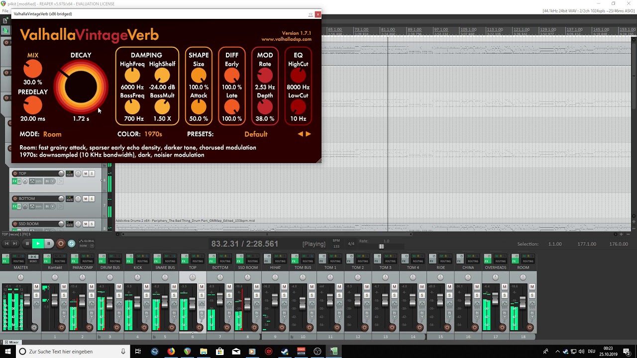The height and width of the screenshot is (358, 637).
Task: Open the input IN dropdown on TOM 2 mixer channel
Action: point(367,315)
